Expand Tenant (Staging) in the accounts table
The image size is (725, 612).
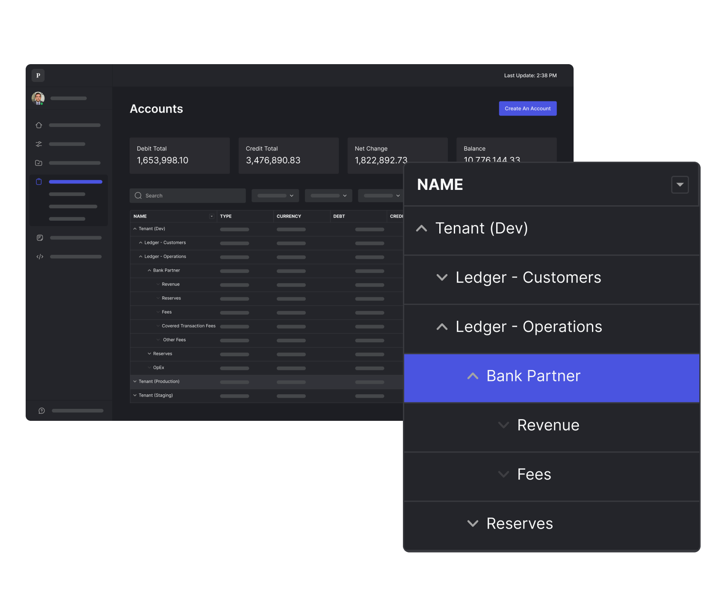(x=135, y=396)
